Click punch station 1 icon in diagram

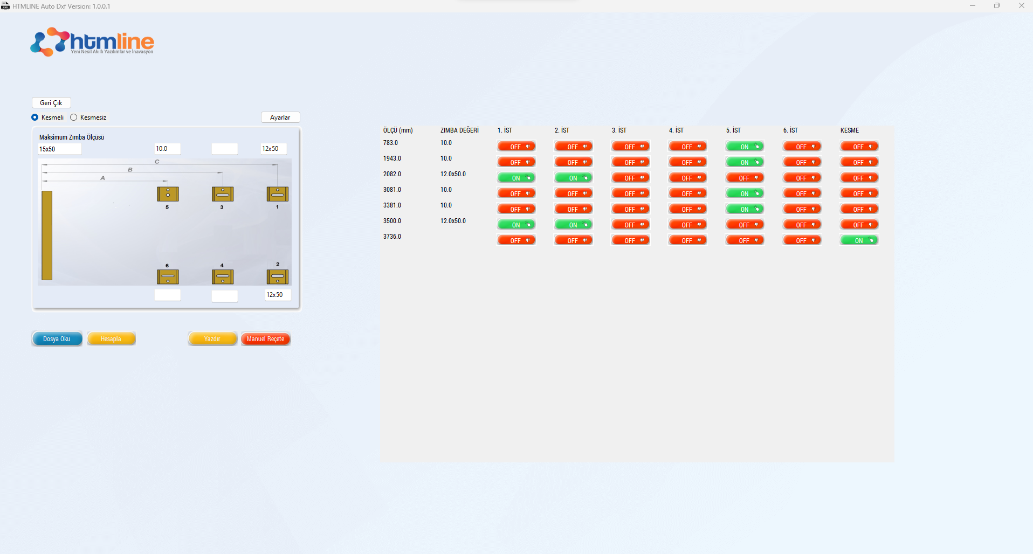click(x=278, y=194)
